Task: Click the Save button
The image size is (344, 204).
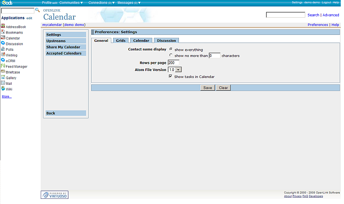Action: coord(208,88)
